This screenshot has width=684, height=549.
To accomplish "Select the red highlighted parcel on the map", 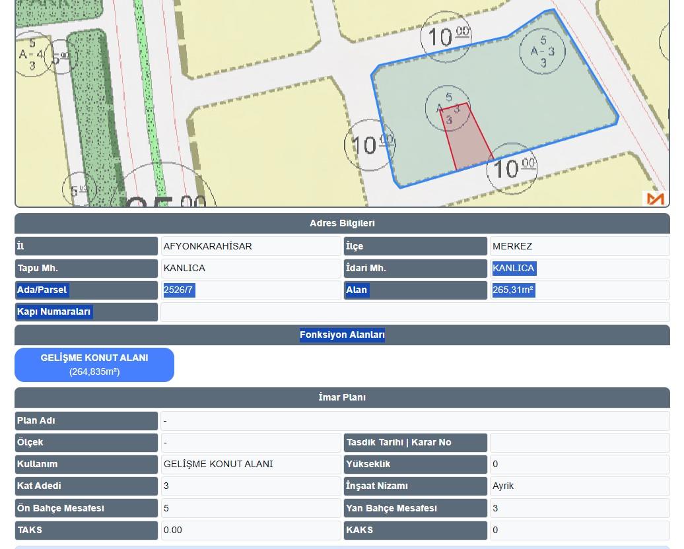I will click(x=470, y=144).
